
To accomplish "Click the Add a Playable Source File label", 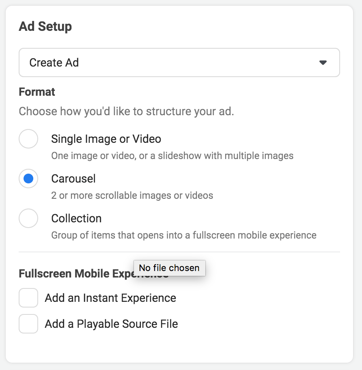I will tap(110, 324).
